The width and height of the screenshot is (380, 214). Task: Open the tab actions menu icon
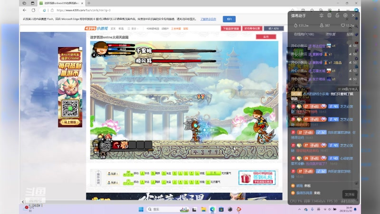[32, 3]
